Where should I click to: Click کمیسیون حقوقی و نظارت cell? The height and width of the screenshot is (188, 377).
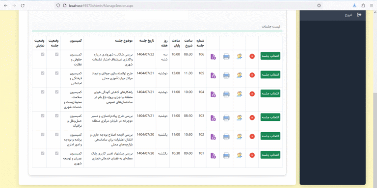coord(72,59)
